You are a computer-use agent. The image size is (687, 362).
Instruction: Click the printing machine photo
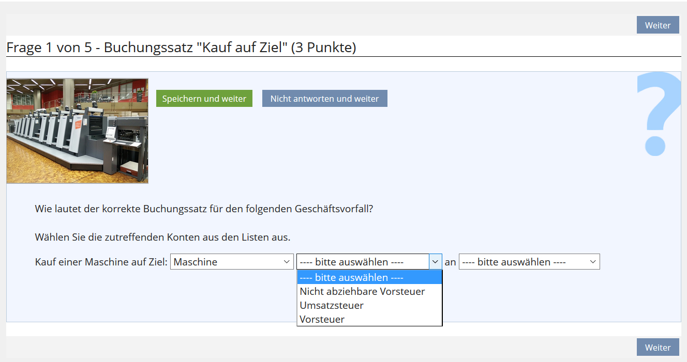[x=77, y=131]
